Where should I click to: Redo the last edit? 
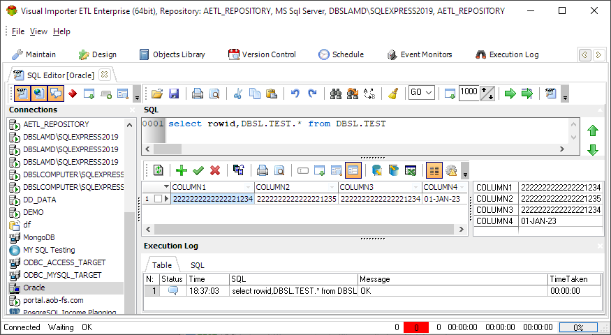point(312,94)
